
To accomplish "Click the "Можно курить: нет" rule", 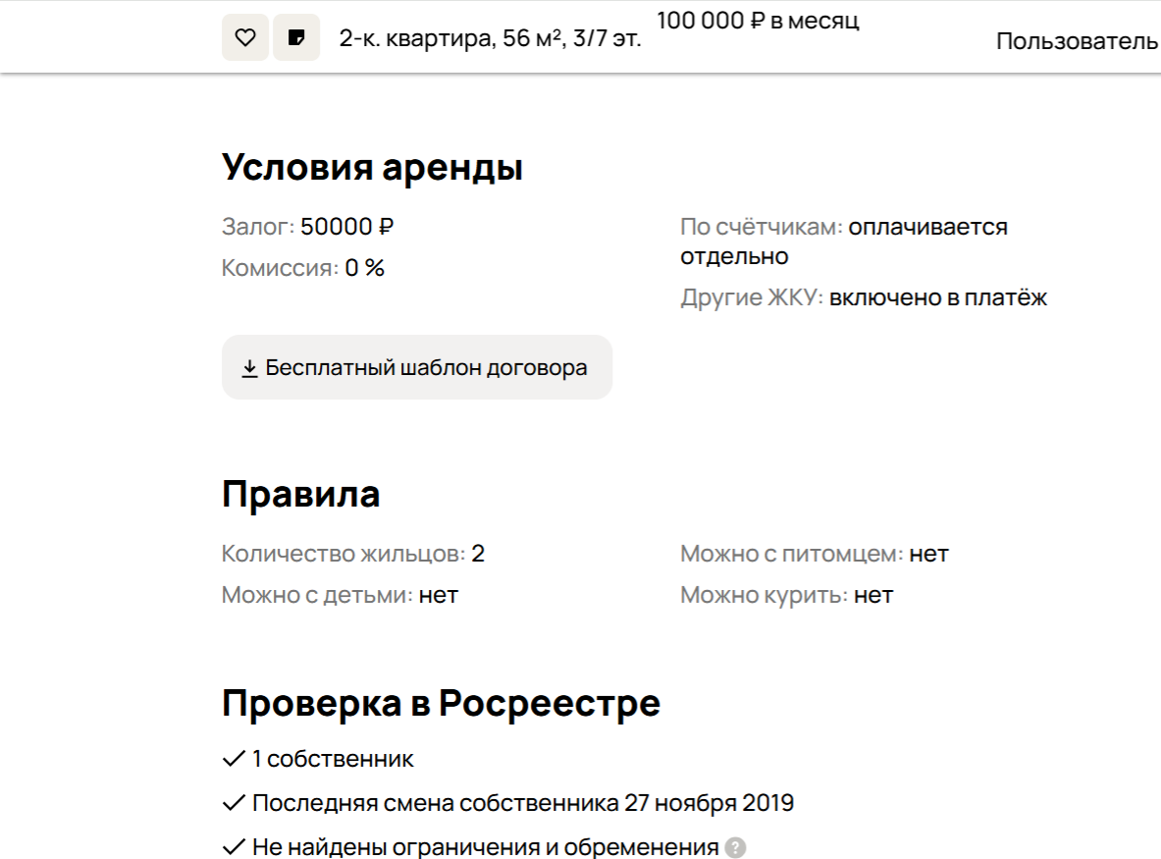I will [x=787, y=595].
